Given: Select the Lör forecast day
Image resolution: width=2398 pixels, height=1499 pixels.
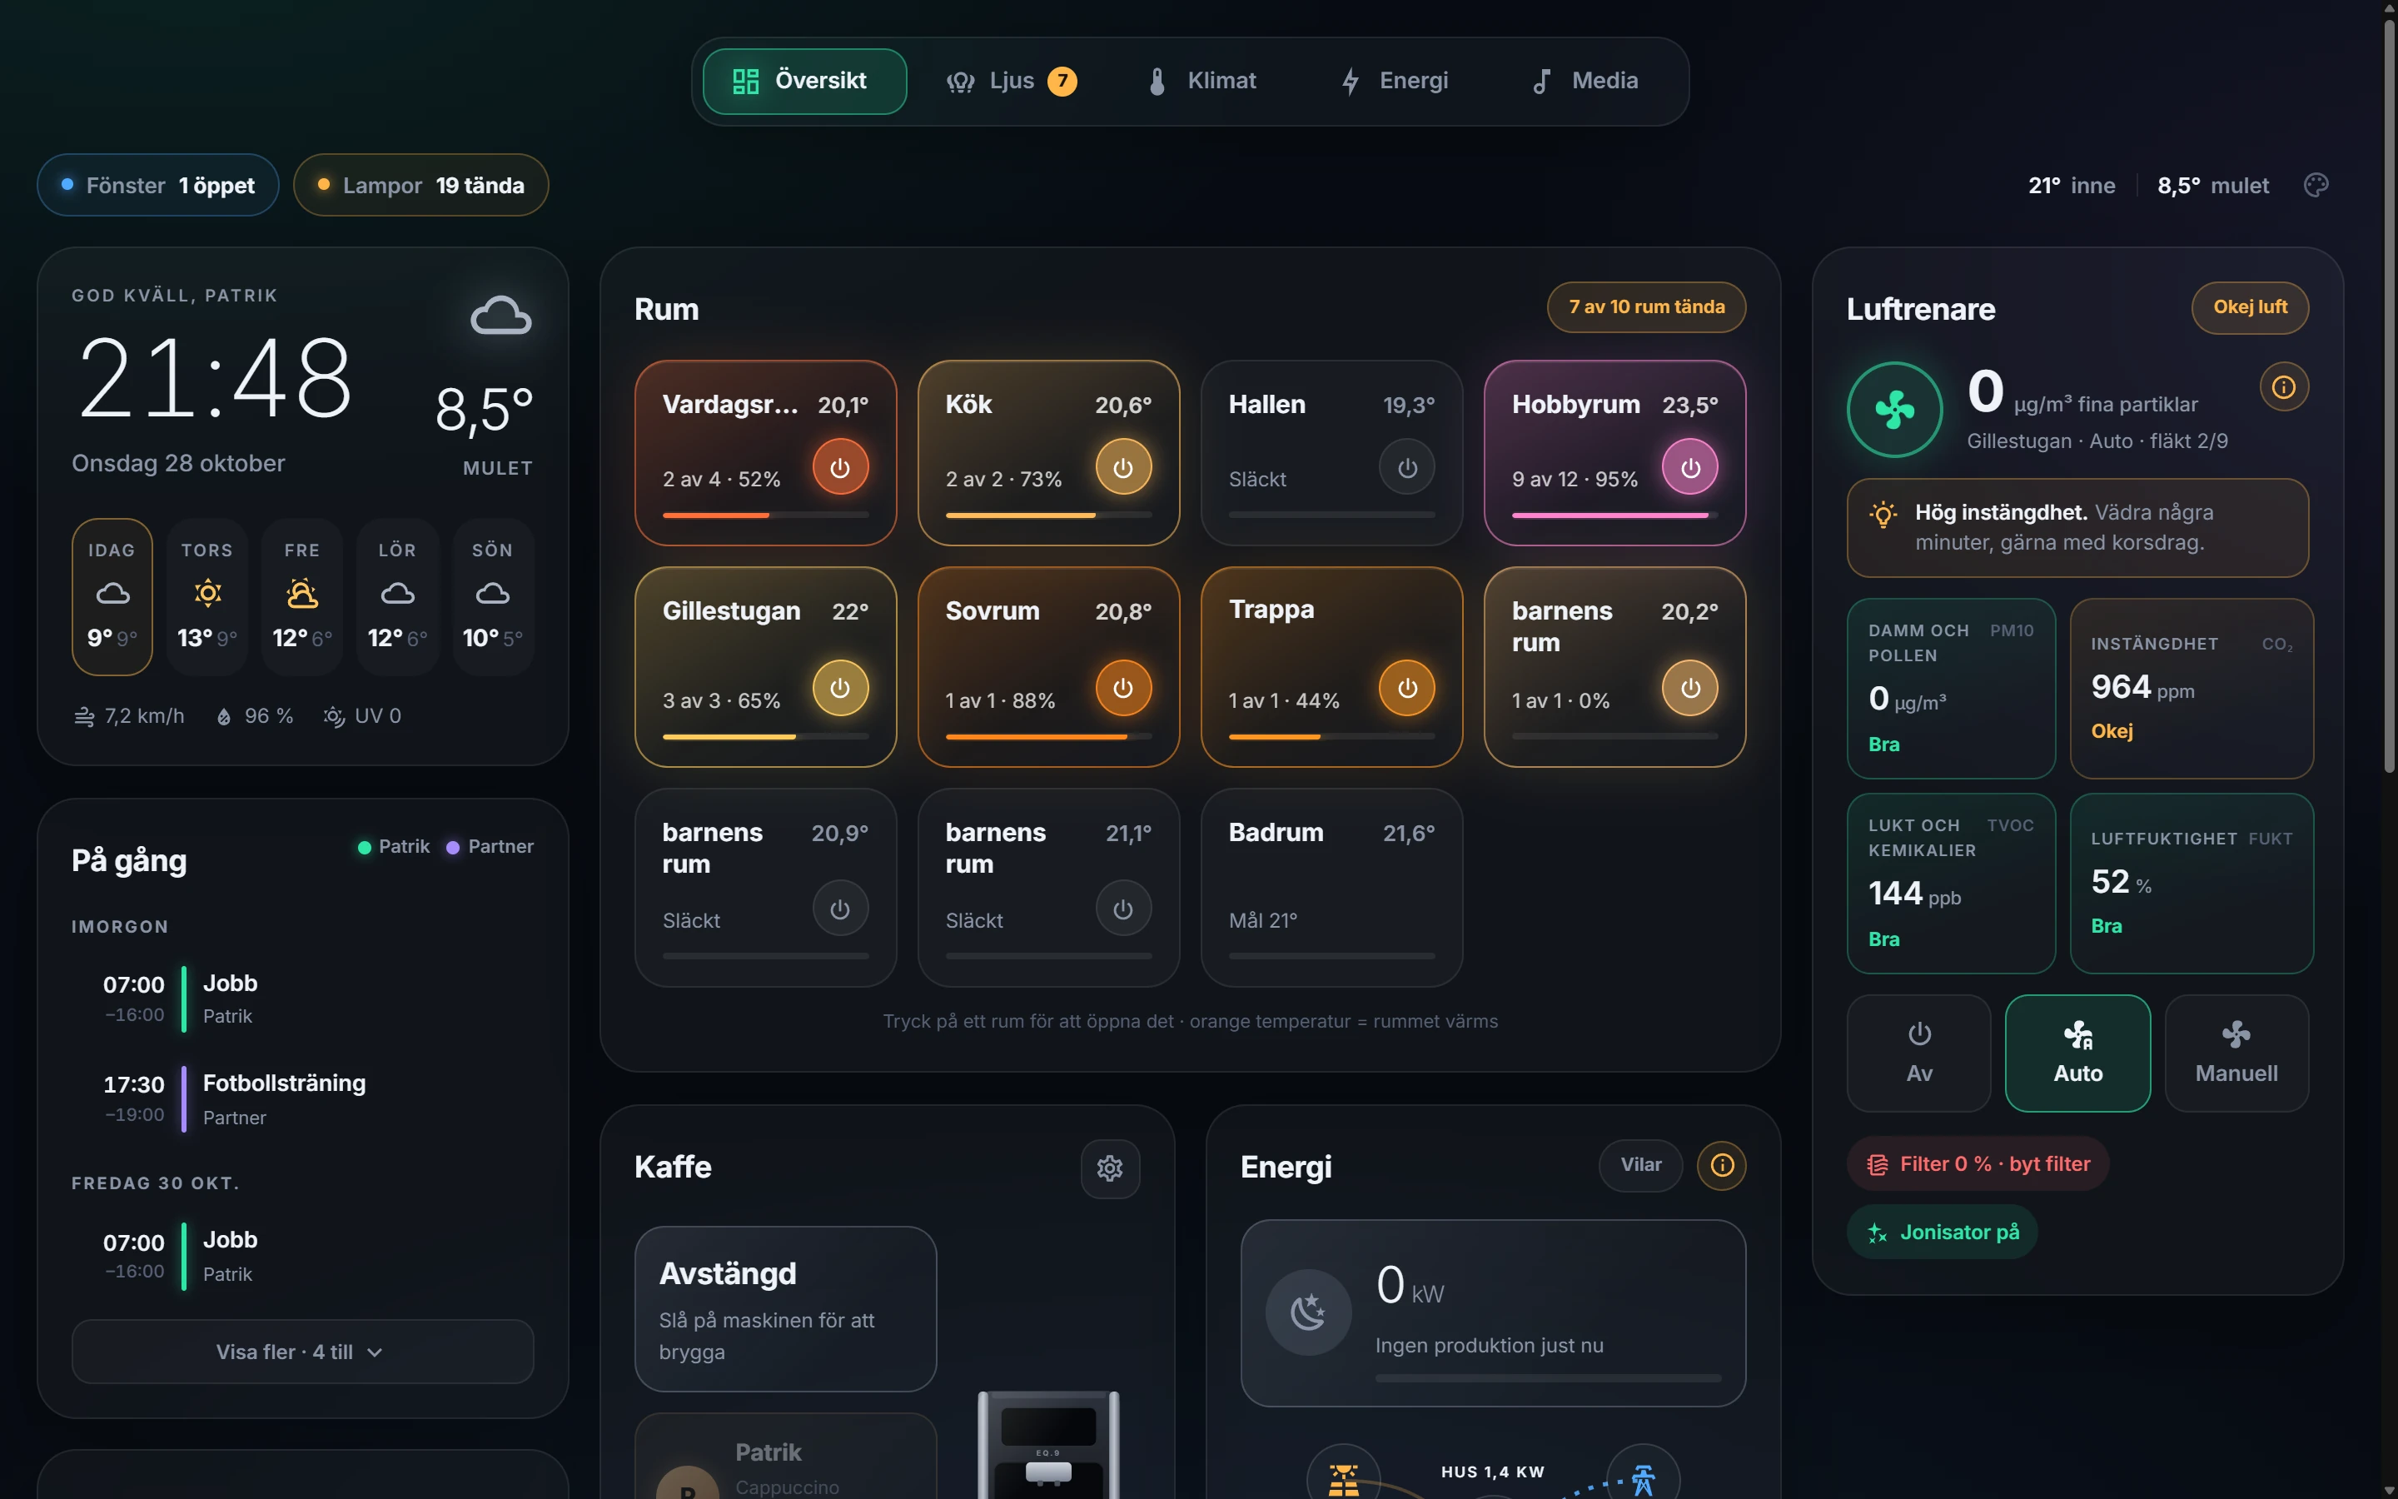Looking at the screenshot, I should 397,597.
